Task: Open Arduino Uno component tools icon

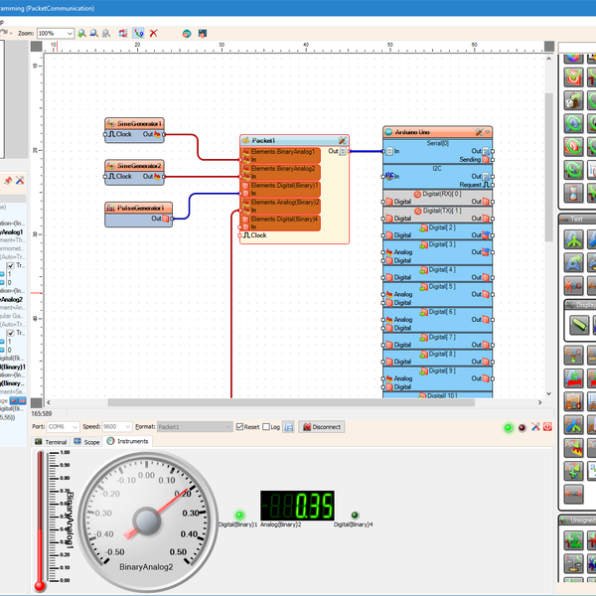Action: tap(478, 132)
